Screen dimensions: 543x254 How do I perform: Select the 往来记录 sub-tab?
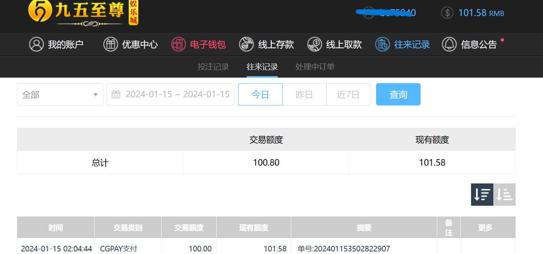tap(262, 67)
